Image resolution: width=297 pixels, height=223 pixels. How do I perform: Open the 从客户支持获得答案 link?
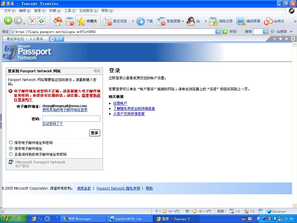[129, 114]
